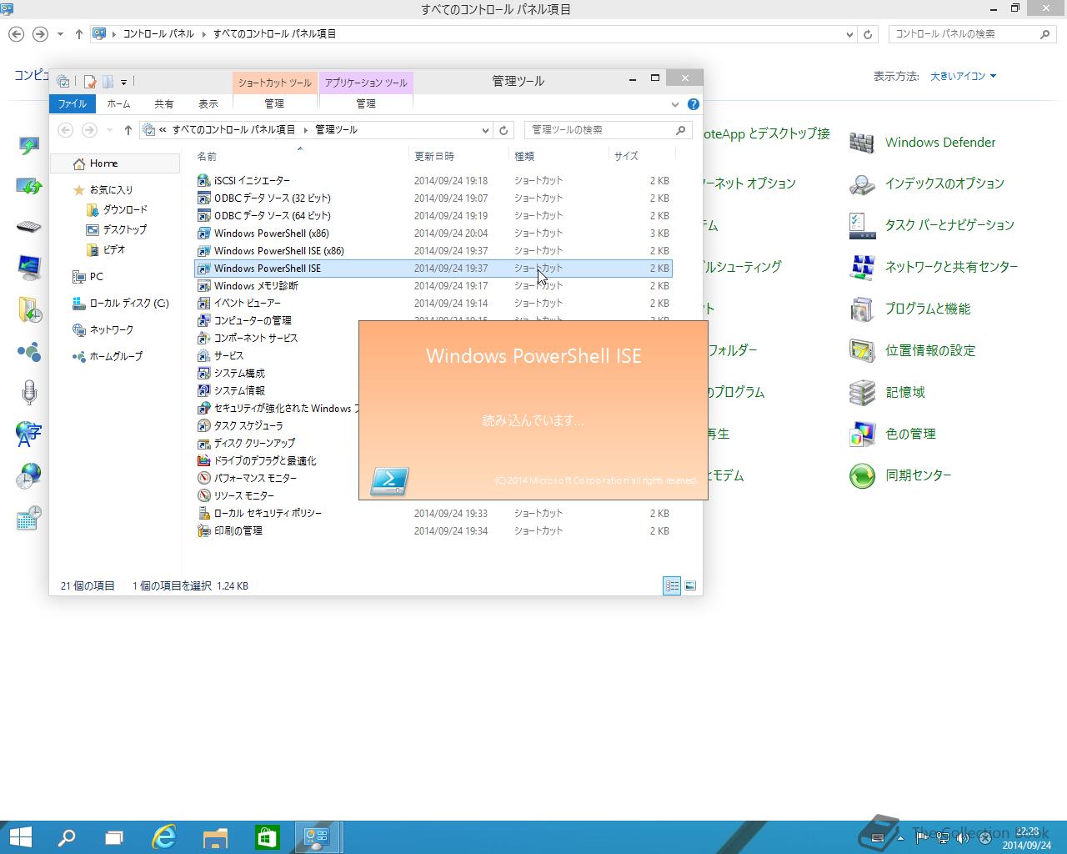Click the サービス gear shortcut icon

pos(203,355)
